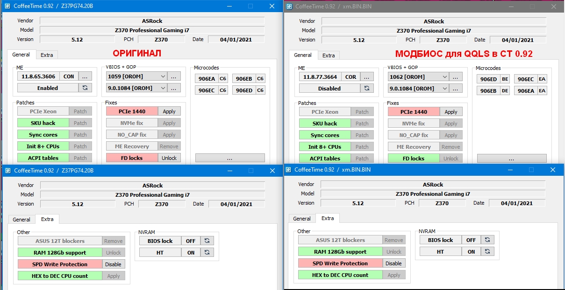Viewport: 565px width, 290px height.
Task: Expand 9.0.1084 [OROM] dropdown in xm.BIN.BIN window
Action: click(x=444, y=88)
